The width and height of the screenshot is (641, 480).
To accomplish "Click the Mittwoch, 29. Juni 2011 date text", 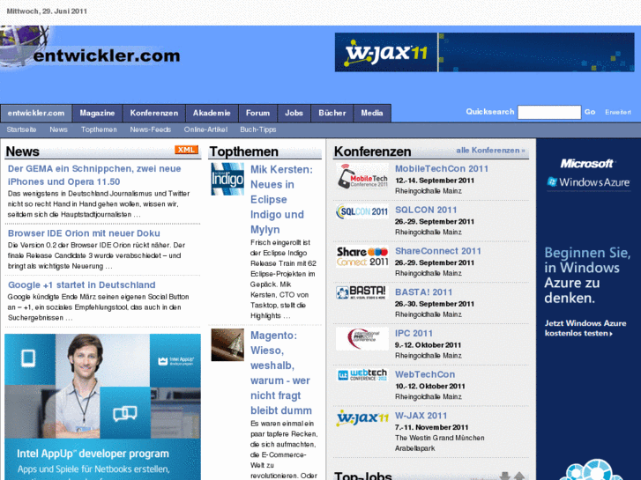I will 47,11.
